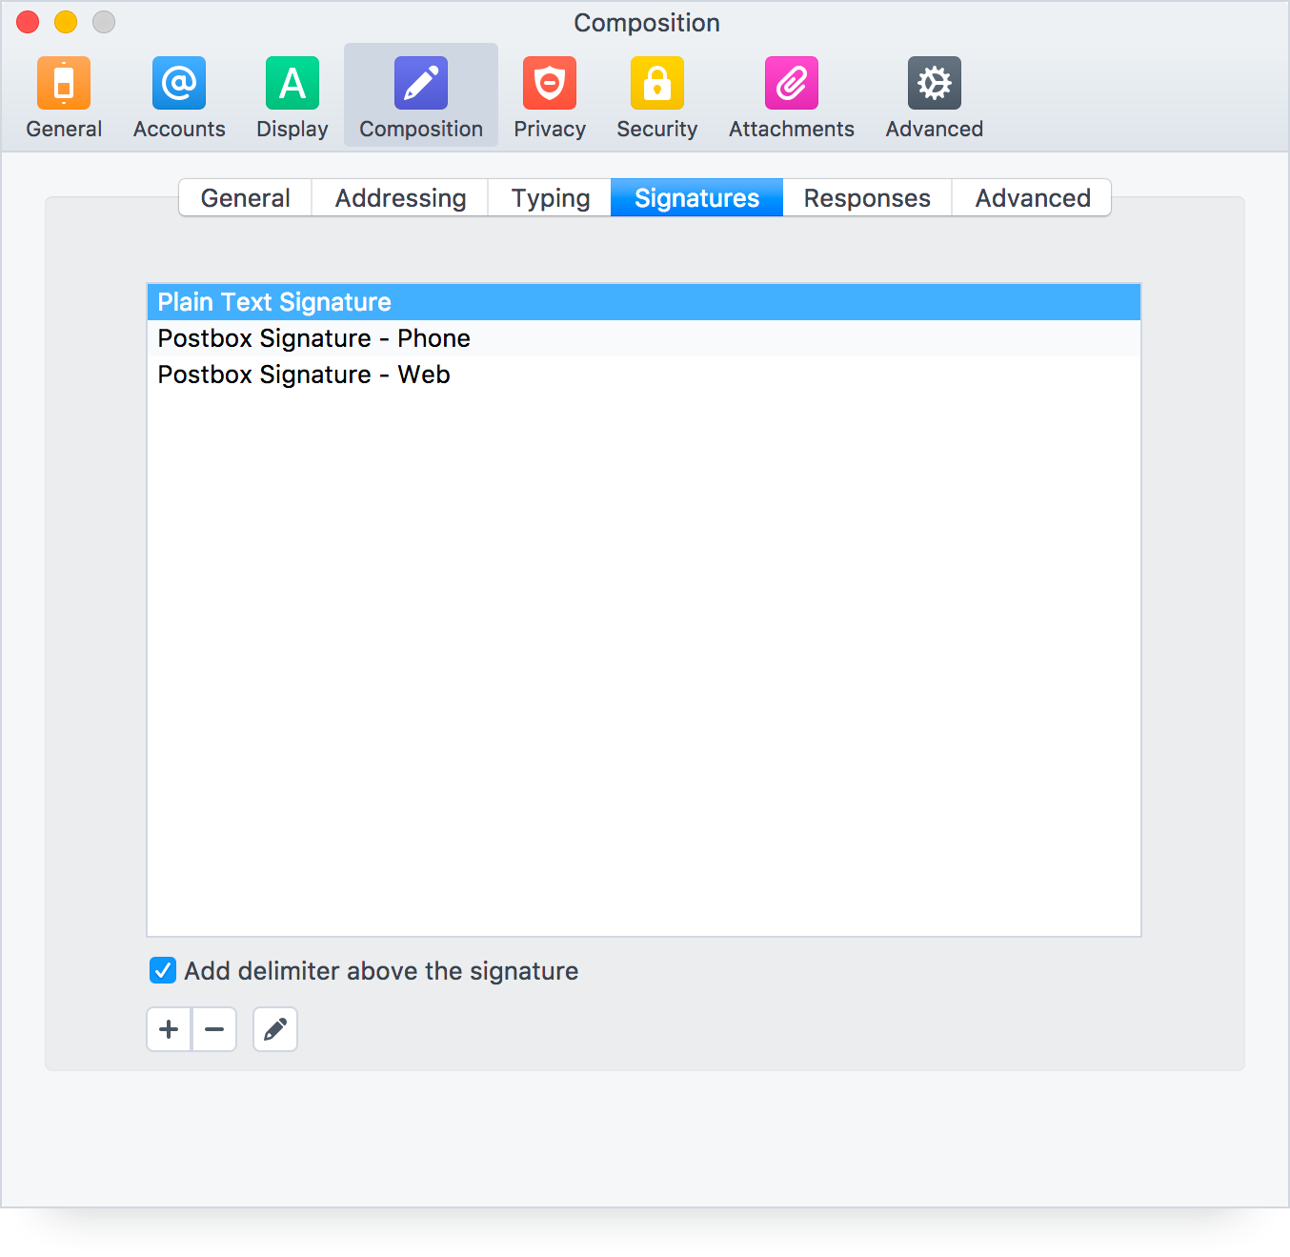The height and width of the screenshot is (1257, 1290).
Task: Open the Accounts preferences pane
Action: point(179,84)
